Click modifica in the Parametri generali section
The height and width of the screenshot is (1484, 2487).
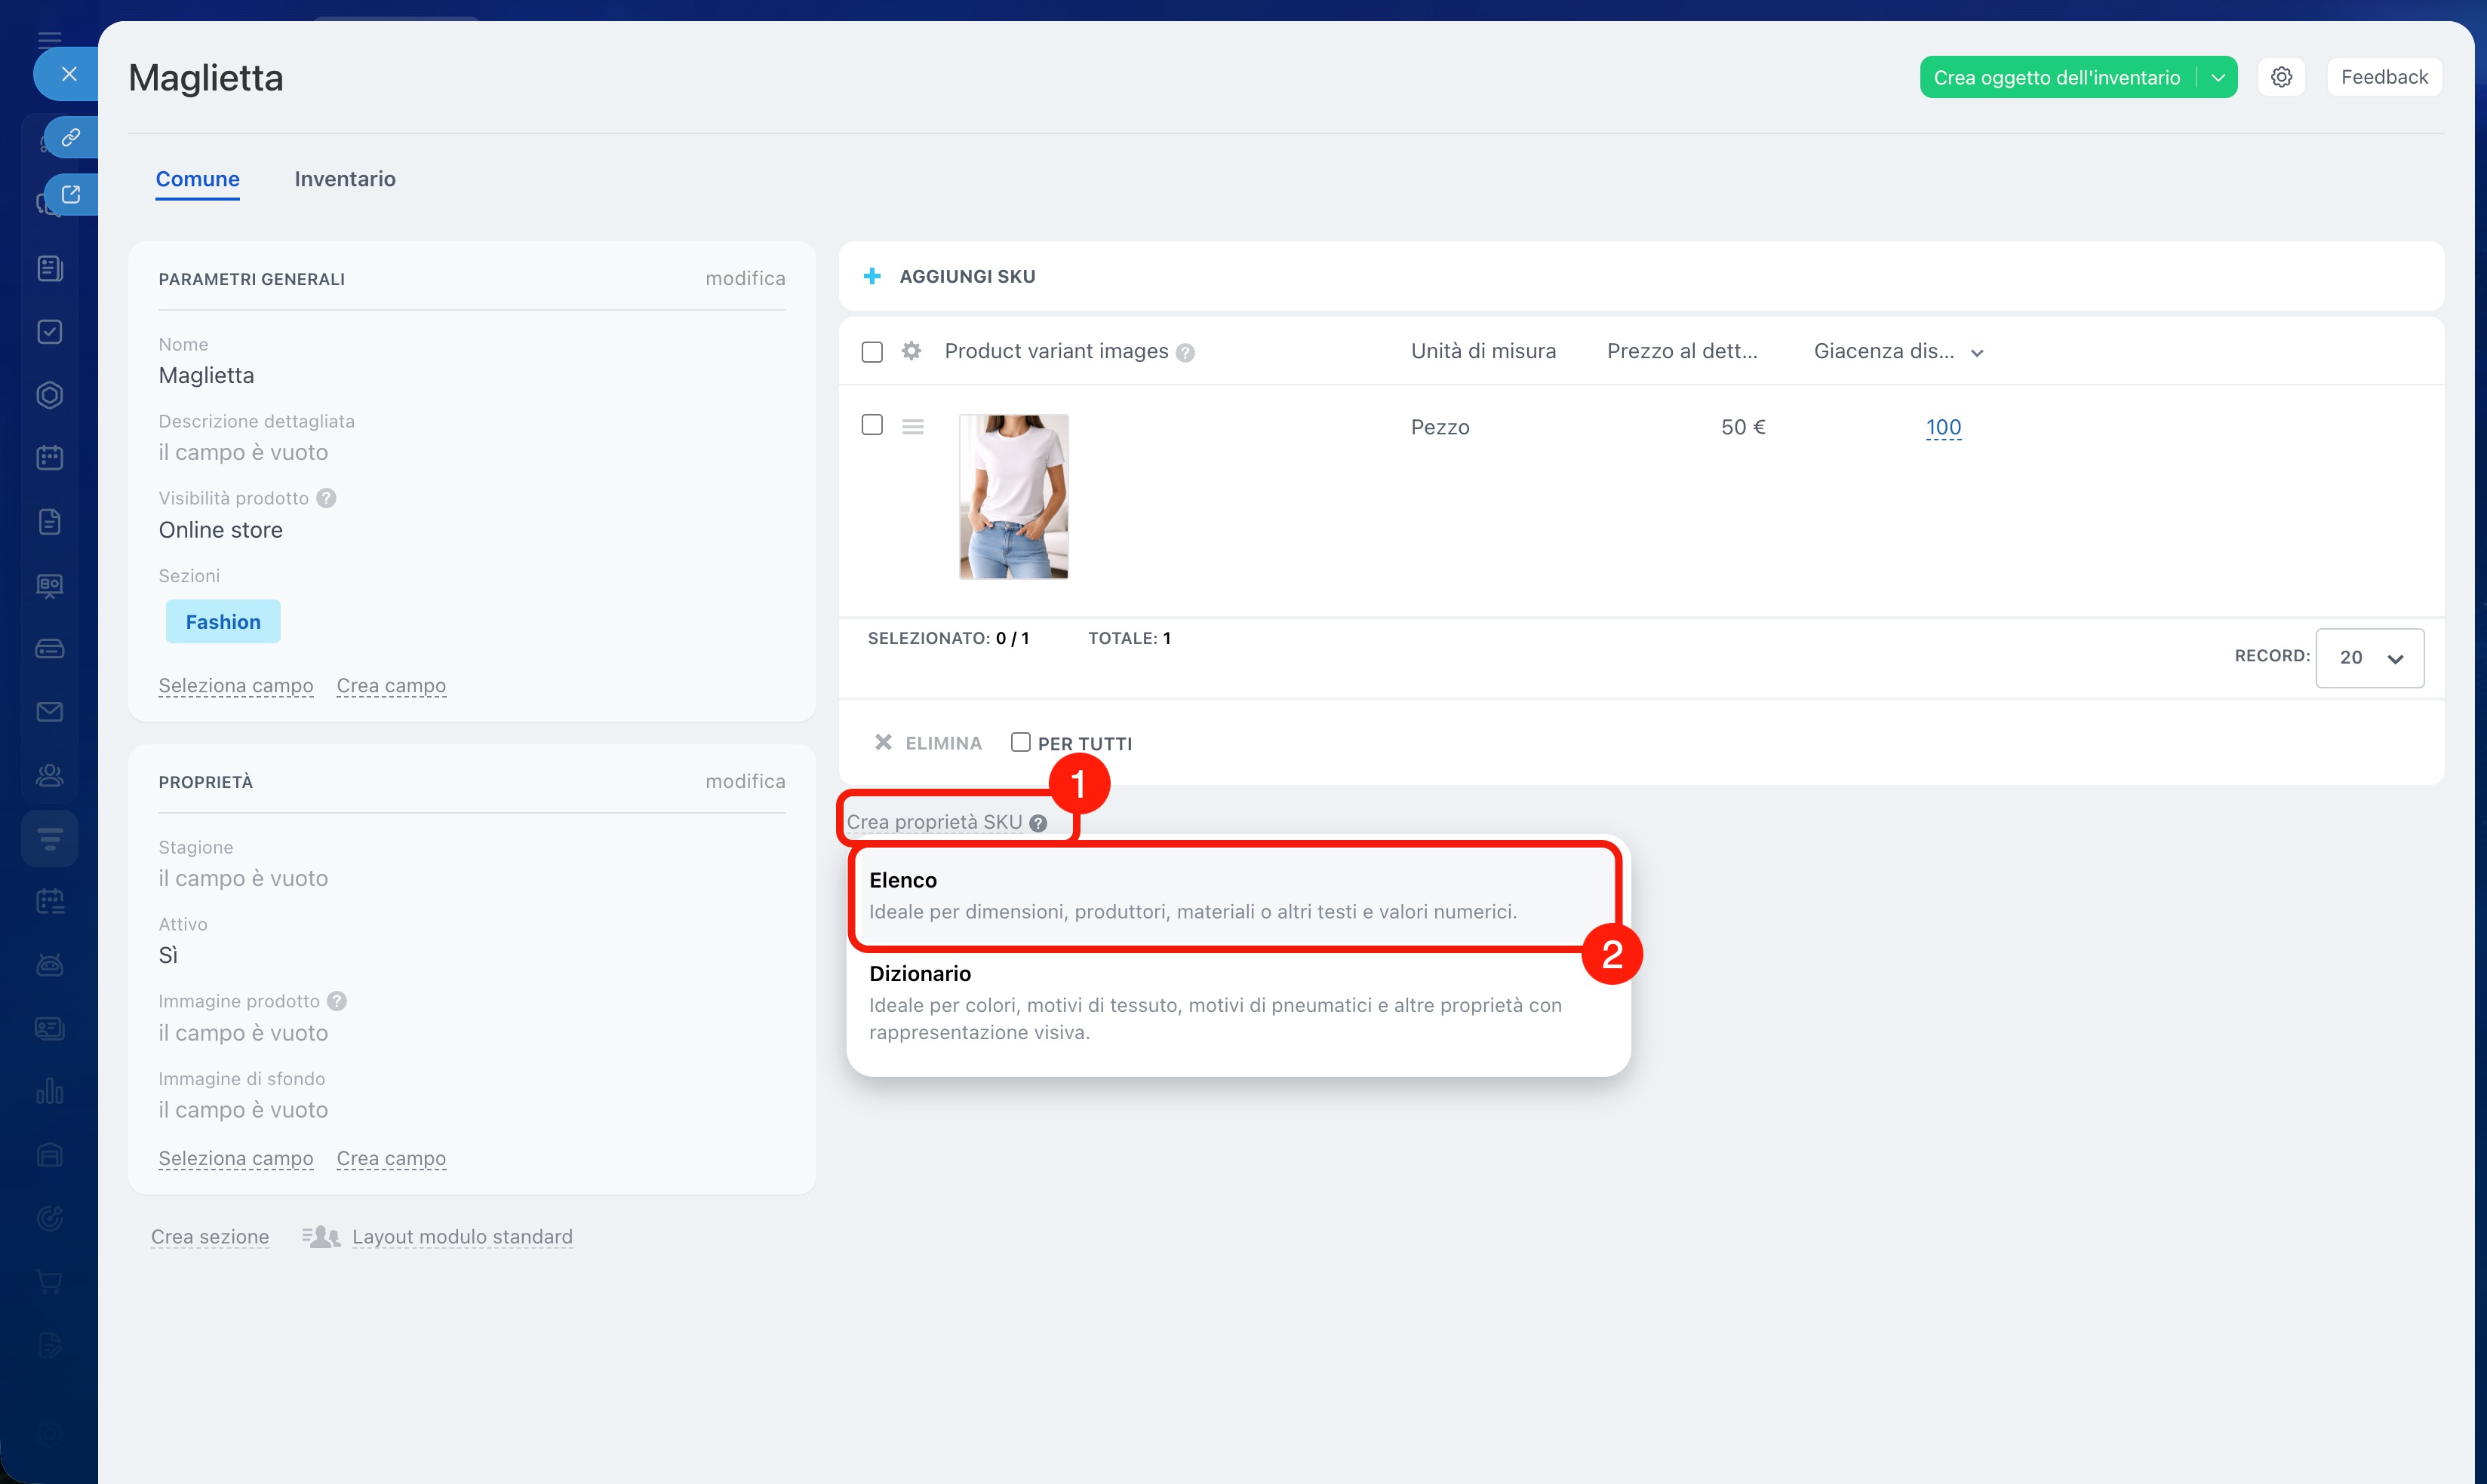point(744,278)
